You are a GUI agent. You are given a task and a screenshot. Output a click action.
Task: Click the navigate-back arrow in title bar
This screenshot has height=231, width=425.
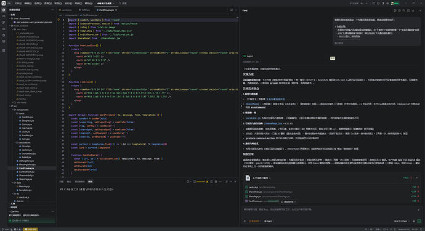[x=362, y=3]
